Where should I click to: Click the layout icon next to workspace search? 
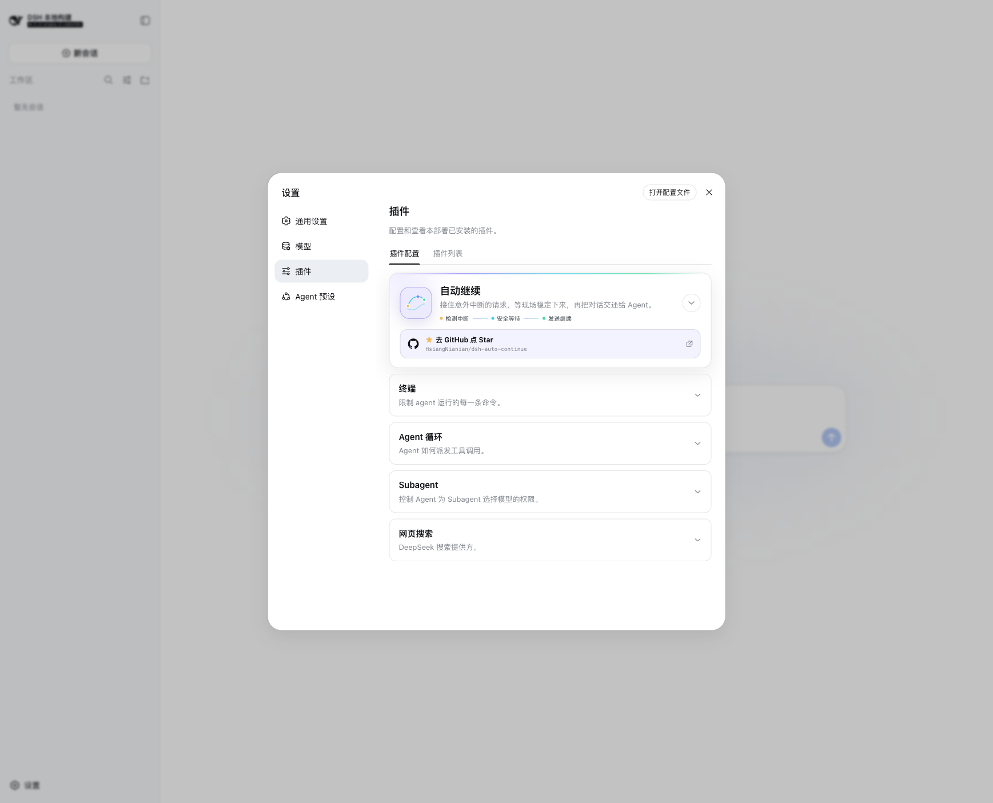[127, 80]
